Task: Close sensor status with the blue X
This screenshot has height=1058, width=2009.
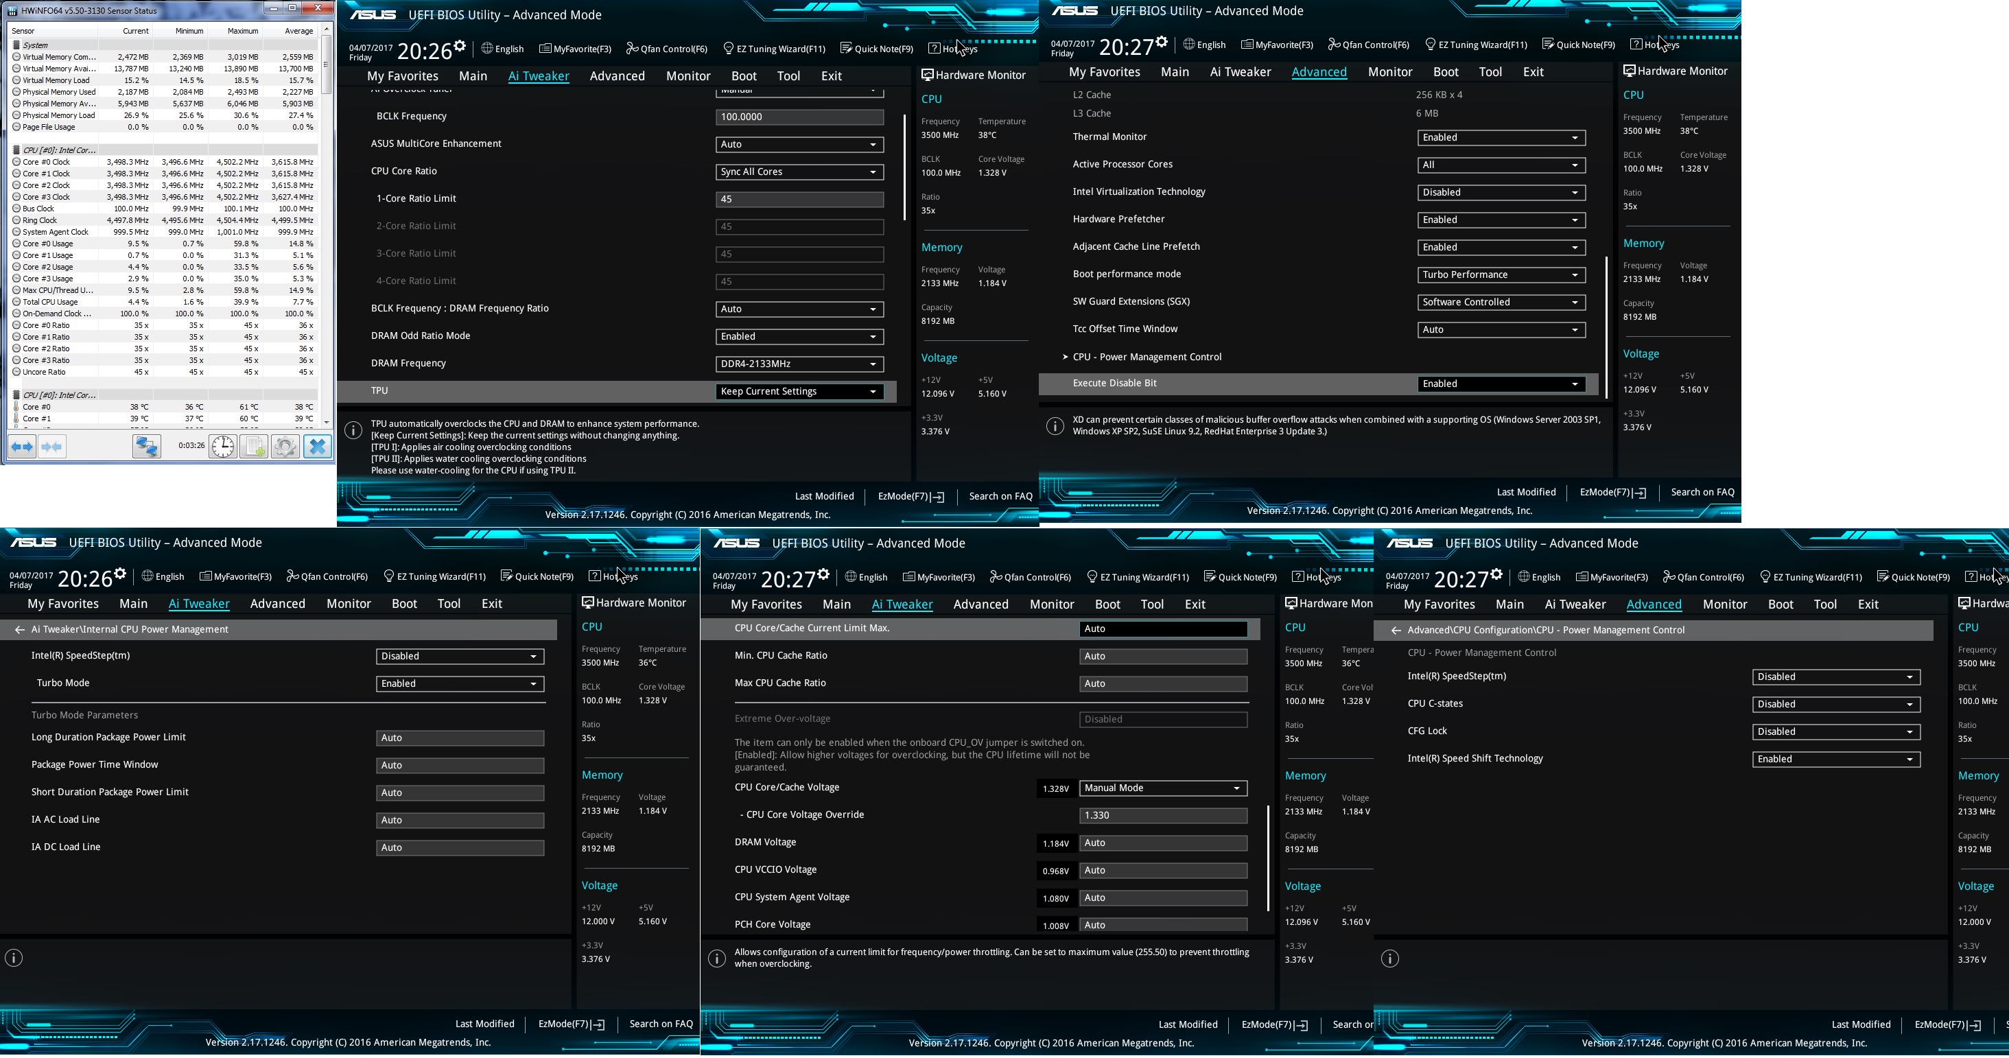Action: click(318, 447)
